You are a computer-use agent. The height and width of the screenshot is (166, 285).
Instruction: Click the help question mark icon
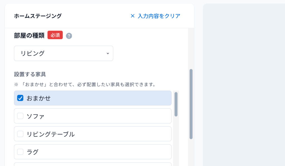point(69,36)
